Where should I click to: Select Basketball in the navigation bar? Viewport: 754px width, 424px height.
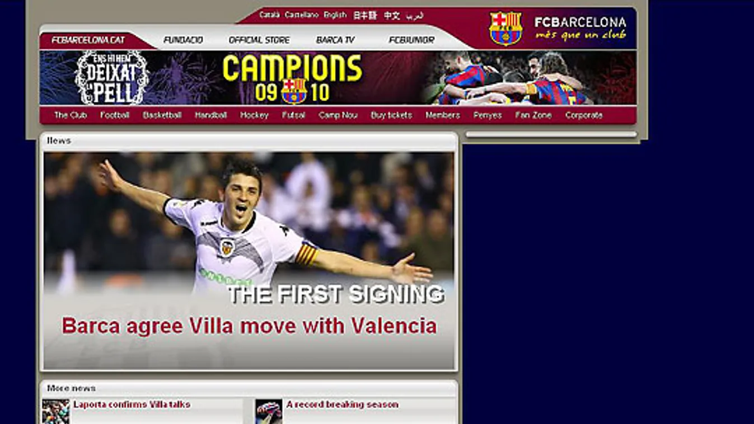162,115
